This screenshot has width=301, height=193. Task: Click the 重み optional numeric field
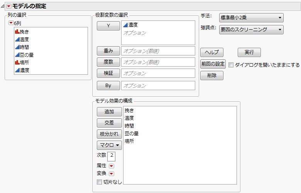click(158, 51)
